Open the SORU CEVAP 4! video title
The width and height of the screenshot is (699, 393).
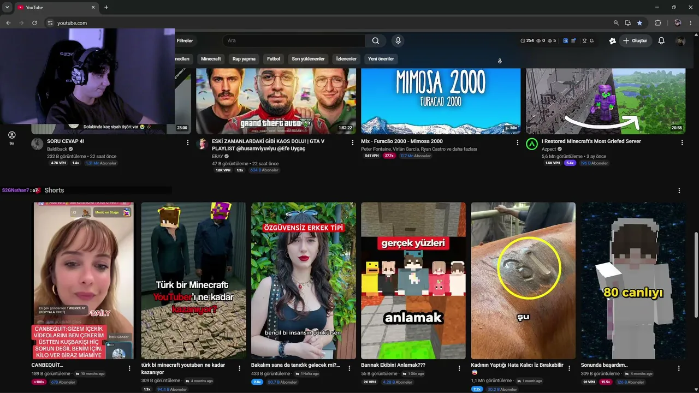coord(66,141)
